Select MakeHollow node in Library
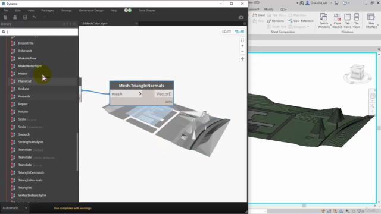This screenshot has height=214, width=381. (27, 58)
